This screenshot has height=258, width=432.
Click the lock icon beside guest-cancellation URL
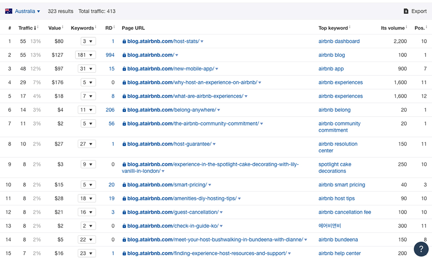click(124, 212)
